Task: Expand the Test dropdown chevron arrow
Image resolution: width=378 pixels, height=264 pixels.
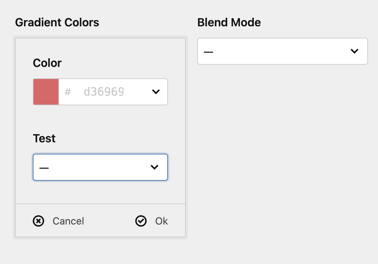Action: [154, 167]
